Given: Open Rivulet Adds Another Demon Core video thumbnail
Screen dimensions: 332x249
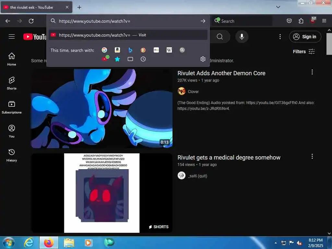Looking at the screenshot, I should pos(101,108).
